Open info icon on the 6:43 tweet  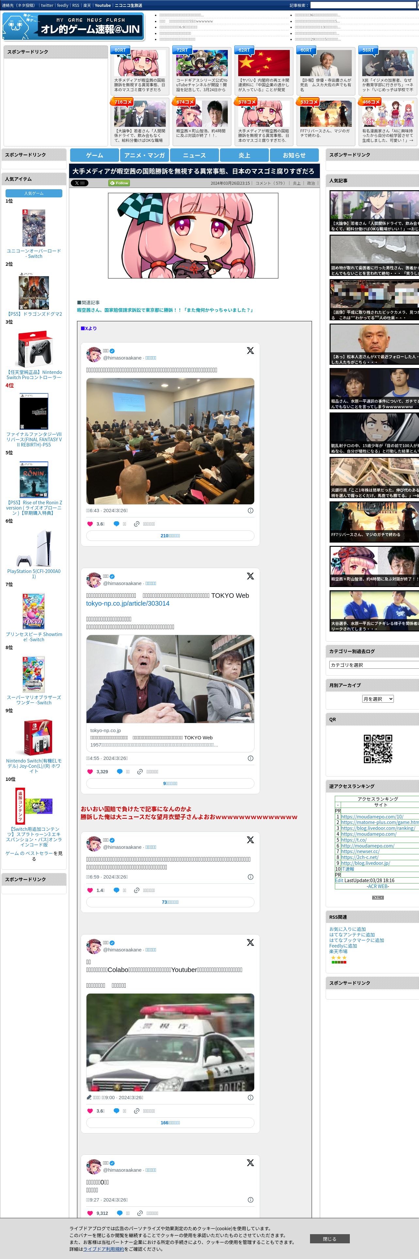250,510
